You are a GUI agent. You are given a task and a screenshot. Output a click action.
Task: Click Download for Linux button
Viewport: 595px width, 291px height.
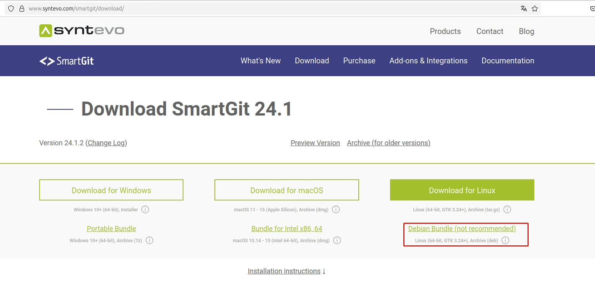(462, 190)
